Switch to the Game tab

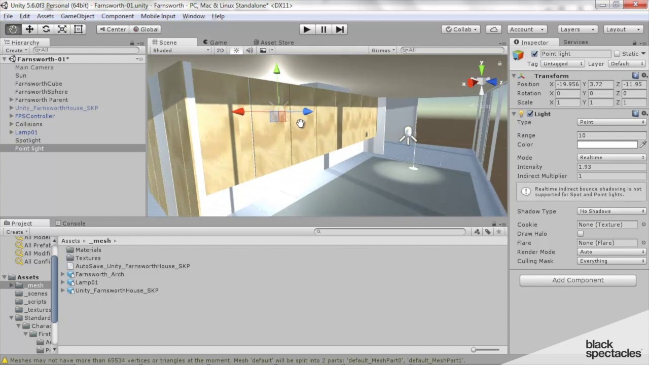[215, 43]
